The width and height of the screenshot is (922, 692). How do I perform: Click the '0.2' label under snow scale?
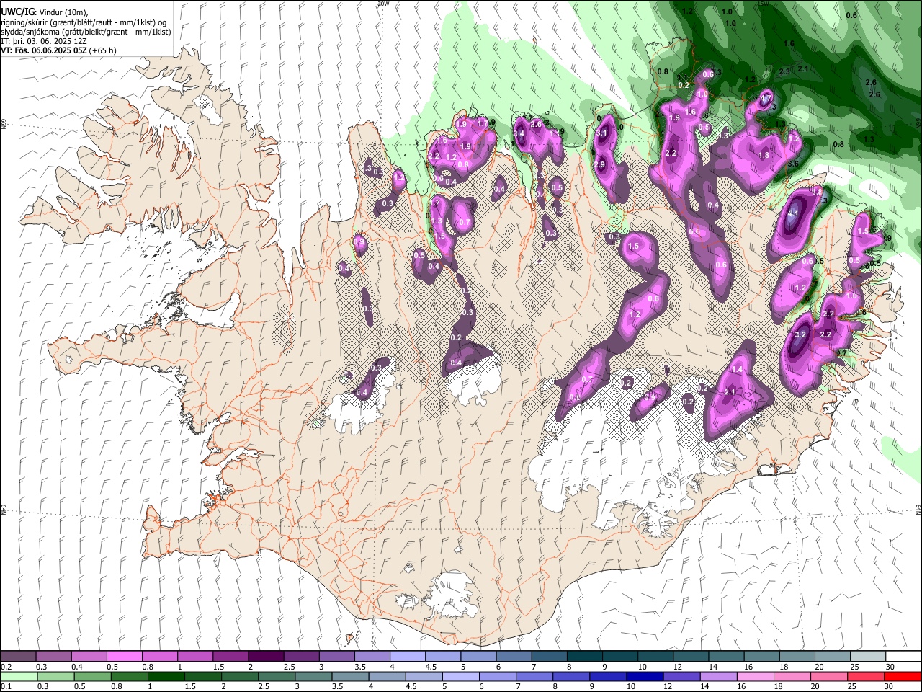point(6,667)
